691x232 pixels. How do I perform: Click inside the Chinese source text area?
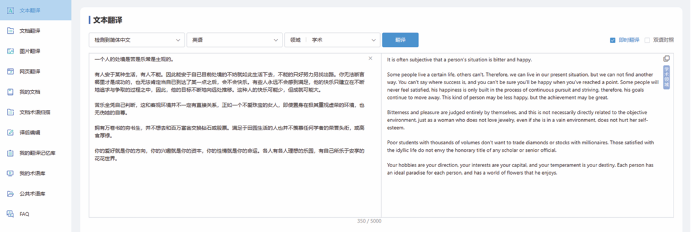click(235, 135)
